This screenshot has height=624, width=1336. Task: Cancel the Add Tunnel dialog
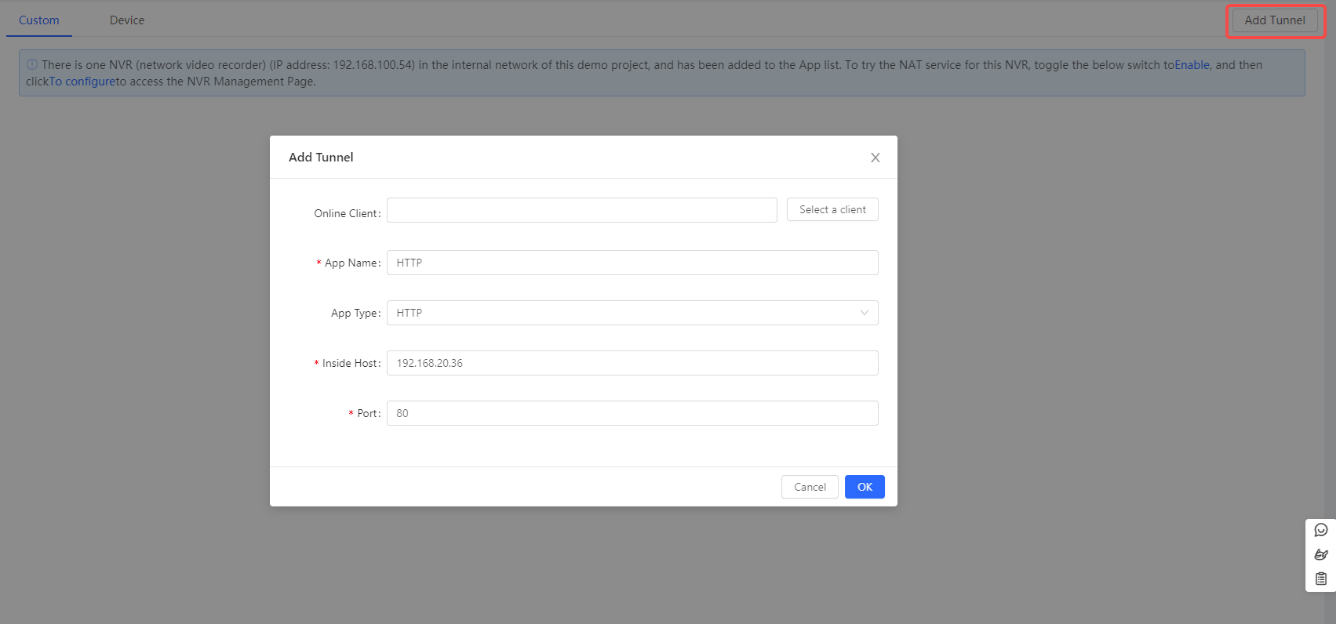[810, 487]
